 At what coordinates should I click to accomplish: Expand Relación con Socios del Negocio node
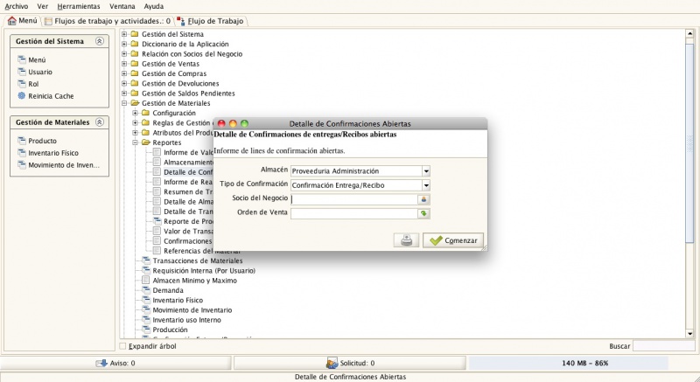pos(124,53)
